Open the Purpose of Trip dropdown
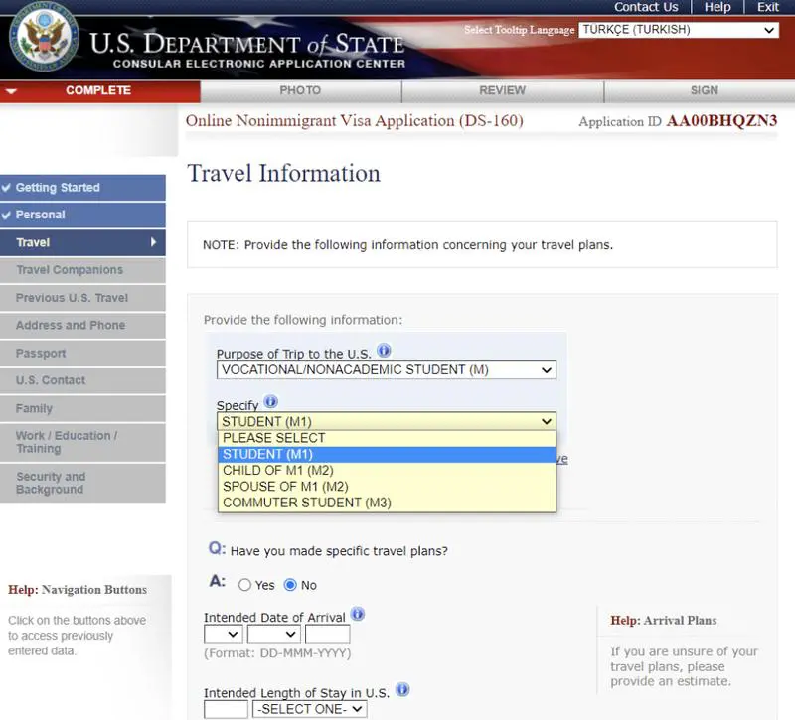 tap(387, 370)
